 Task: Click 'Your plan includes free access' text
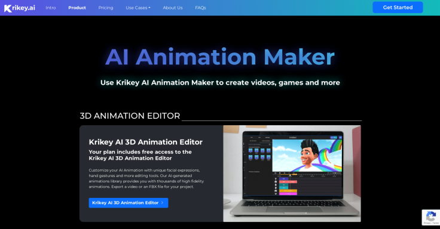click(x=140, y=155)
